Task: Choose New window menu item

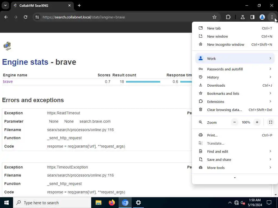Action: 235,37
